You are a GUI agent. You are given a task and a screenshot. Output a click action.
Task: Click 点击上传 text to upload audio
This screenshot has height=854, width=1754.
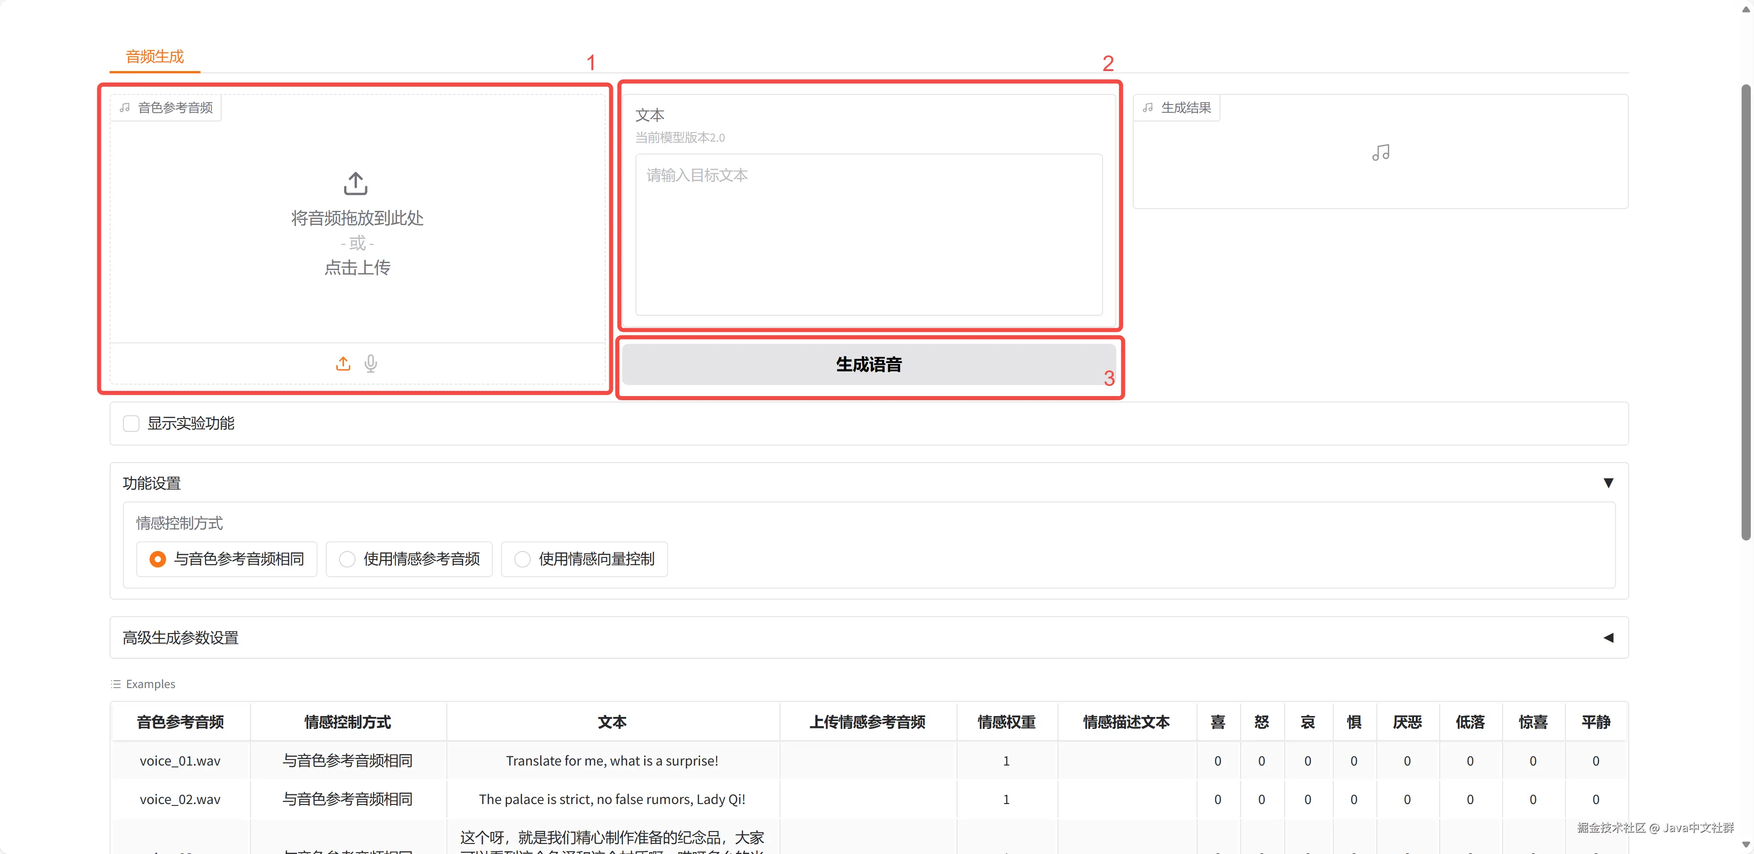[357, 267]
